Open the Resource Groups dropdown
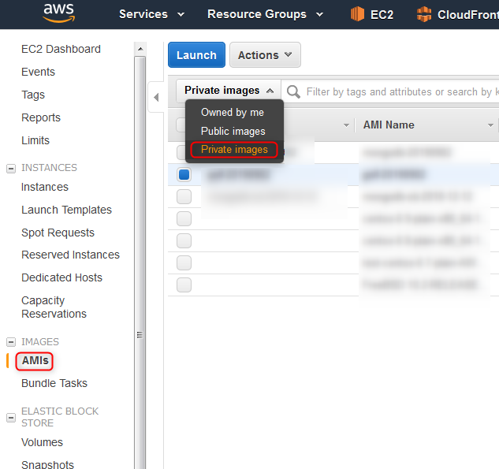This screenshot has width=499, height=469. click(265, 14)
